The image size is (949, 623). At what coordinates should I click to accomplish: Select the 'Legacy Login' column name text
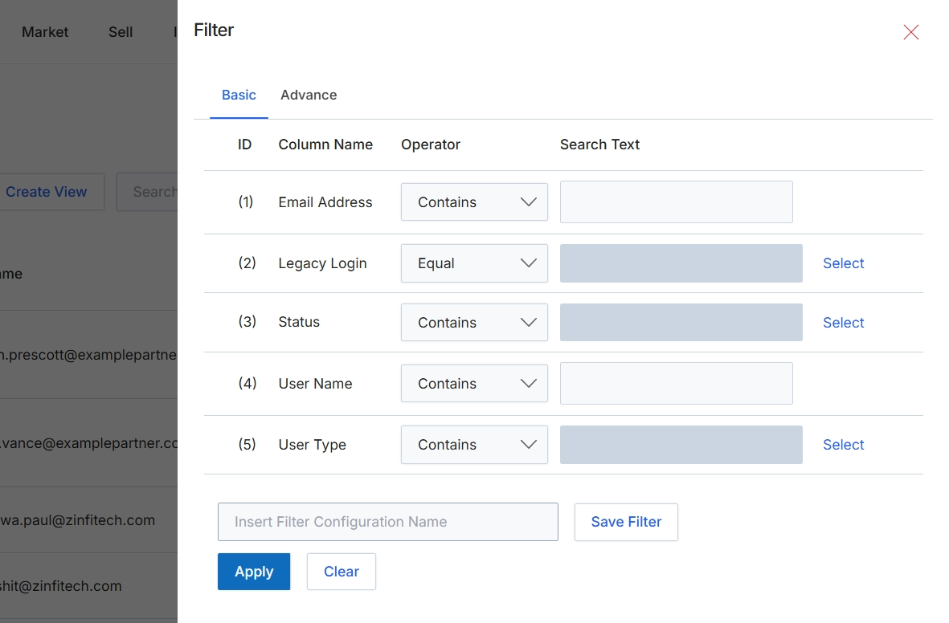click(x=322, y=263)
